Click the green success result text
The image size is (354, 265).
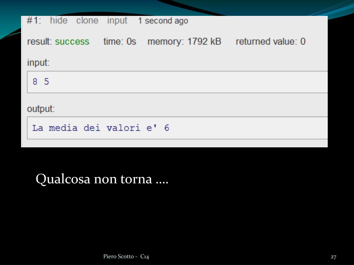pos(72,41)
